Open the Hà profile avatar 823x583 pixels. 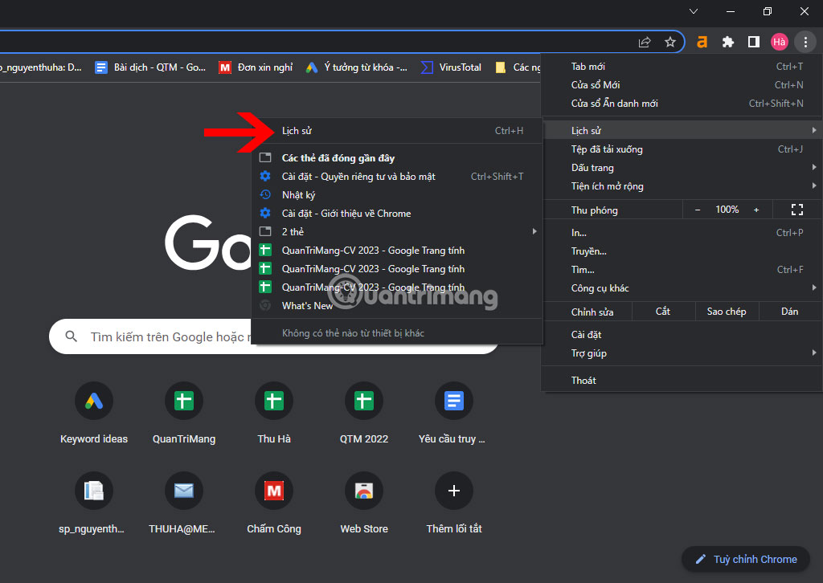pyautogui.click(x=780, y=43)
